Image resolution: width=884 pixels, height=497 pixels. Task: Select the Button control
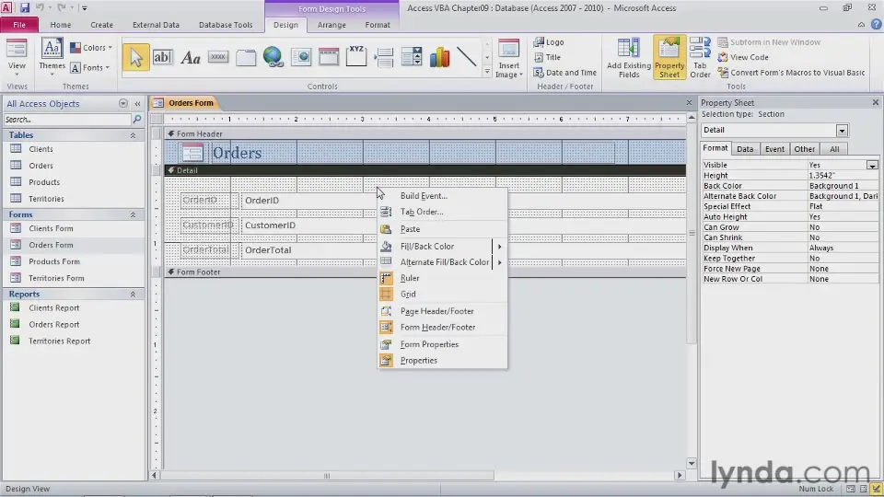(x=218, y=57)
